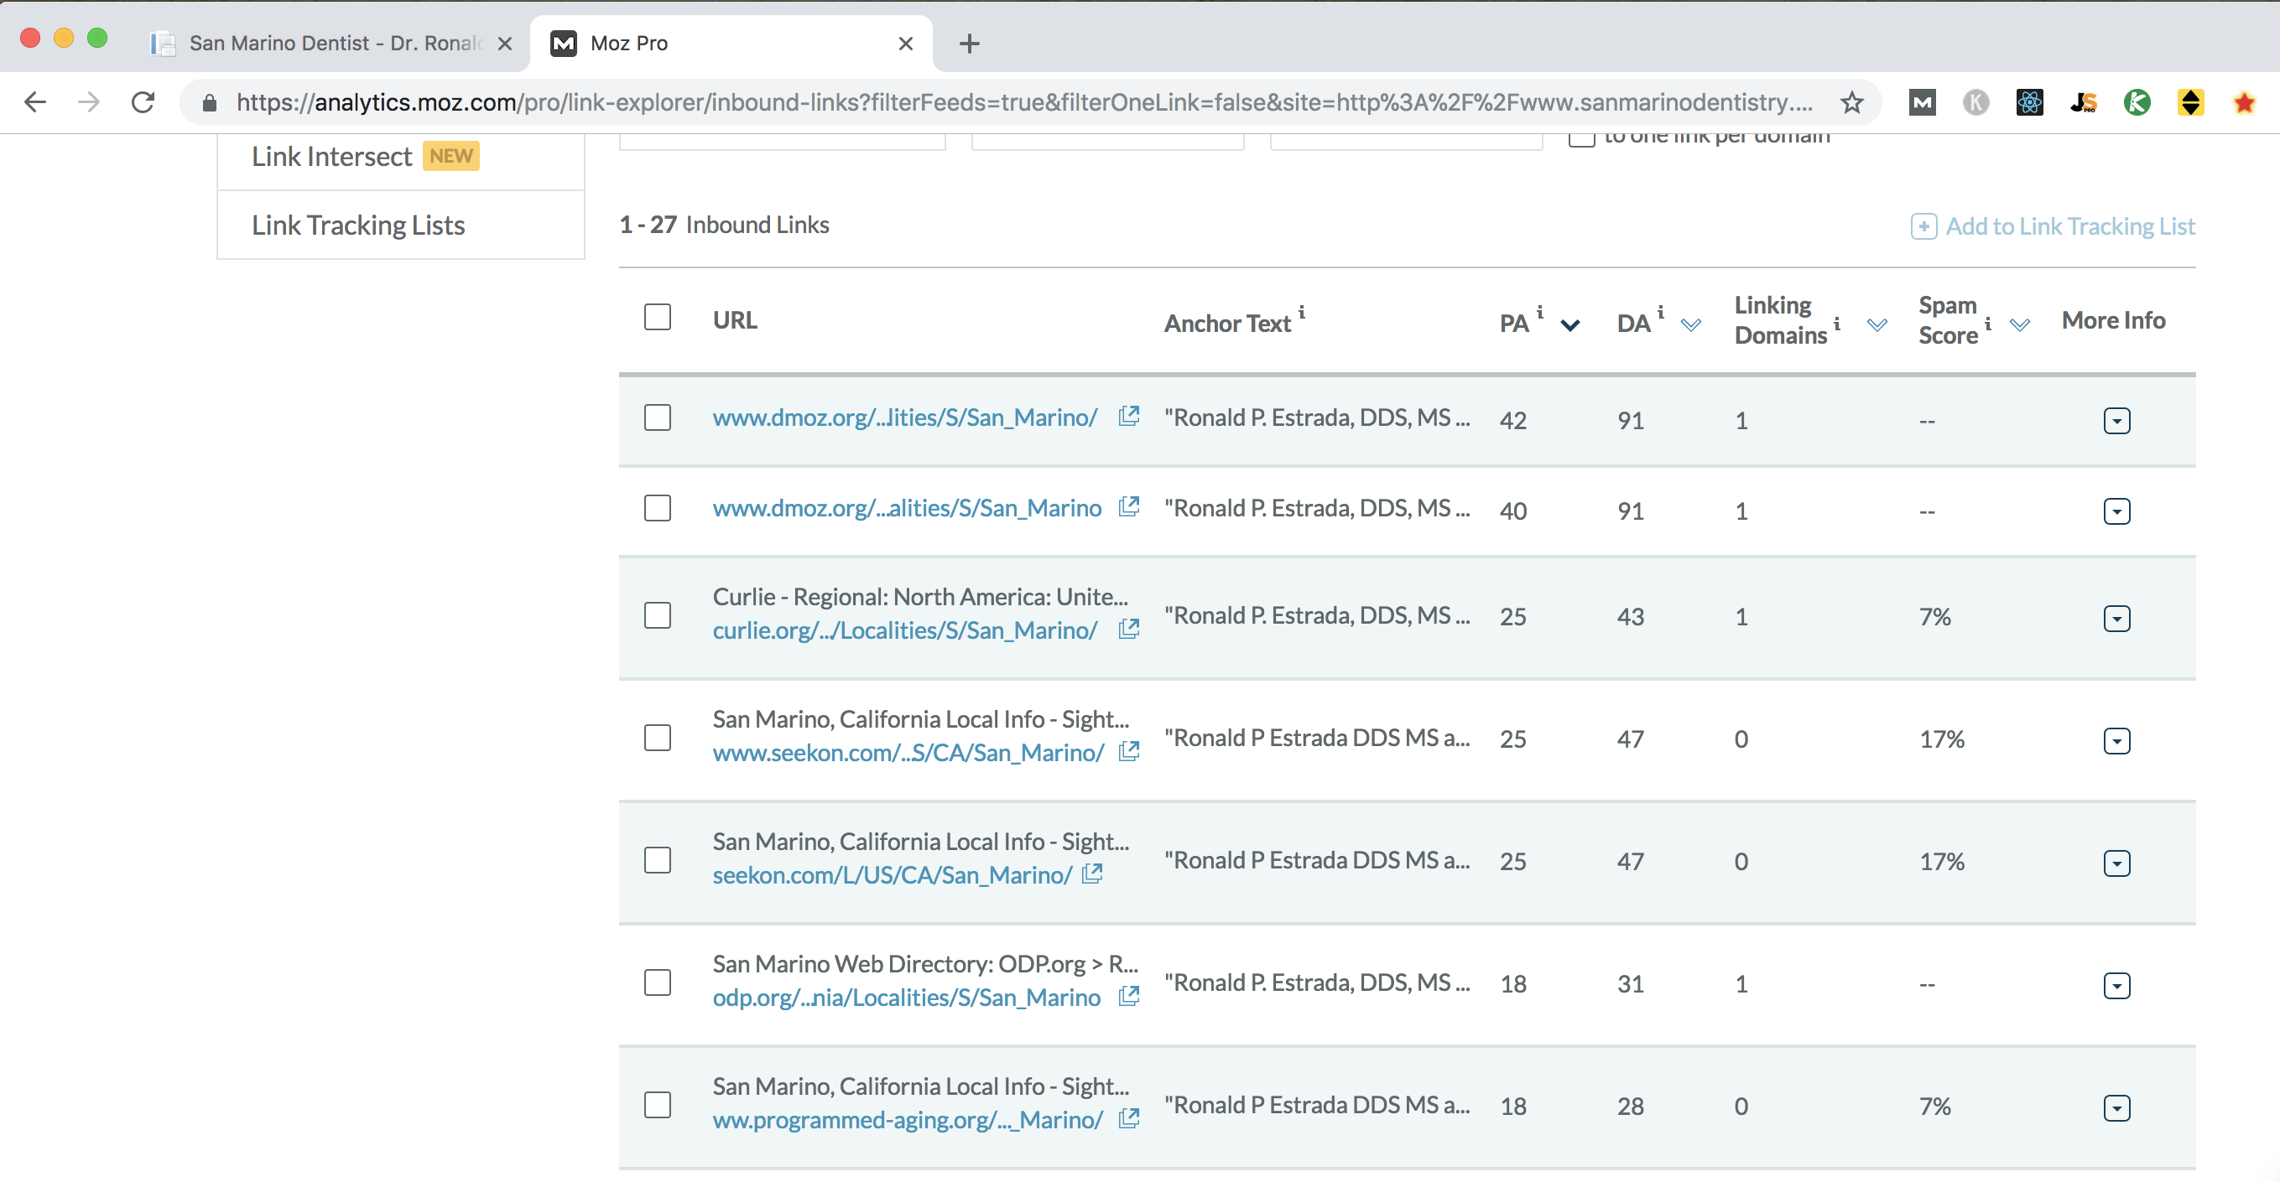The width and height of the screenshot is (2280, 1182).
Task: Expand More Info for www.seekon.com row
Action: [x=2116, y=740]
